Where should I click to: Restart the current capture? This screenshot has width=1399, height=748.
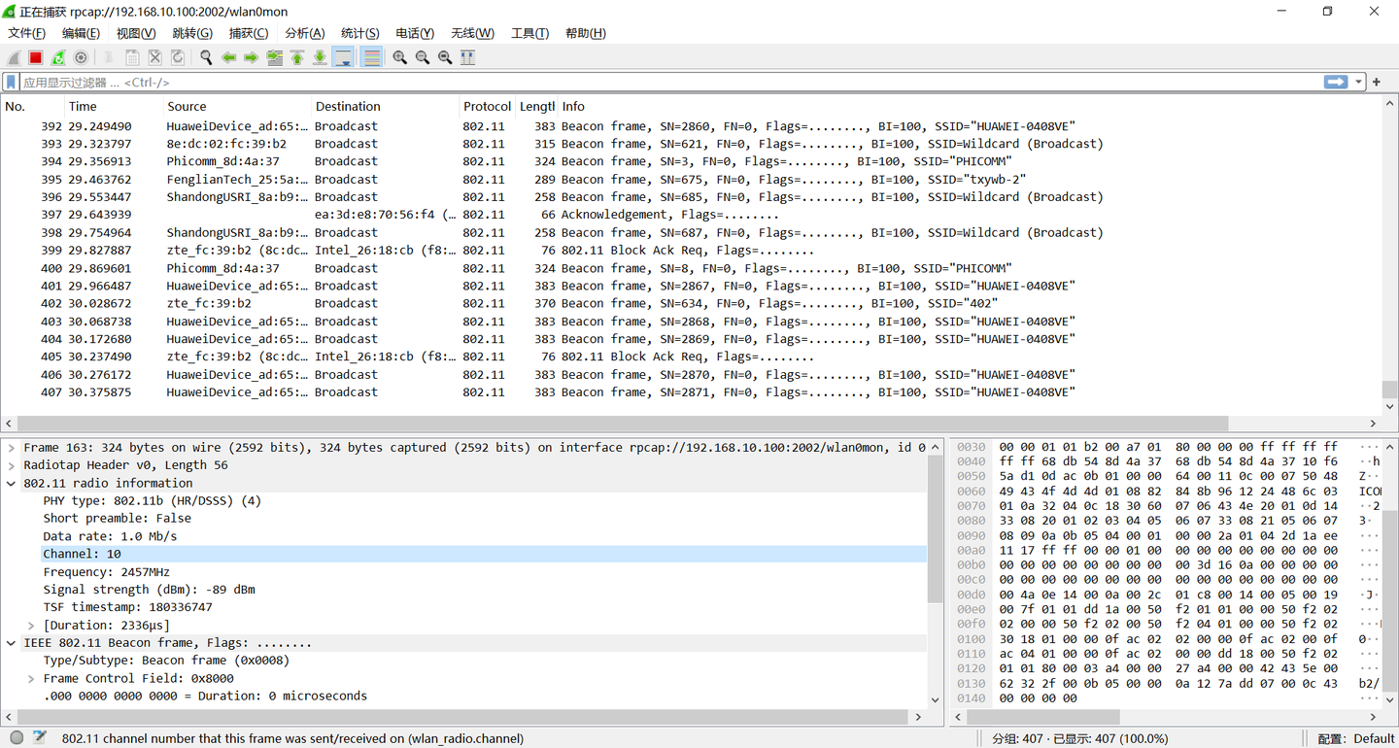coord(58,57)
